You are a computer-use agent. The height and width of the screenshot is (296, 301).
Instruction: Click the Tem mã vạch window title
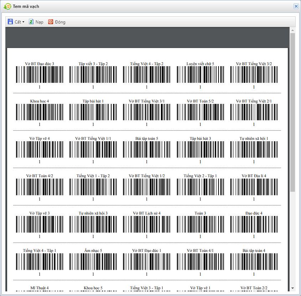click(x=26, y=6)
